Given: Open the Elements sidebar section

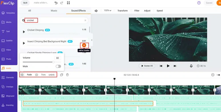Looking at the screenshot, I should [8, 78].
